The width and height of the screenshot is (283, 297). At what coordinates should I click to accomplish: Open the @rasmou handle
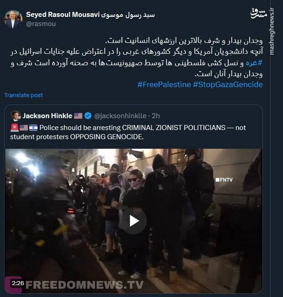click(41, 24)
